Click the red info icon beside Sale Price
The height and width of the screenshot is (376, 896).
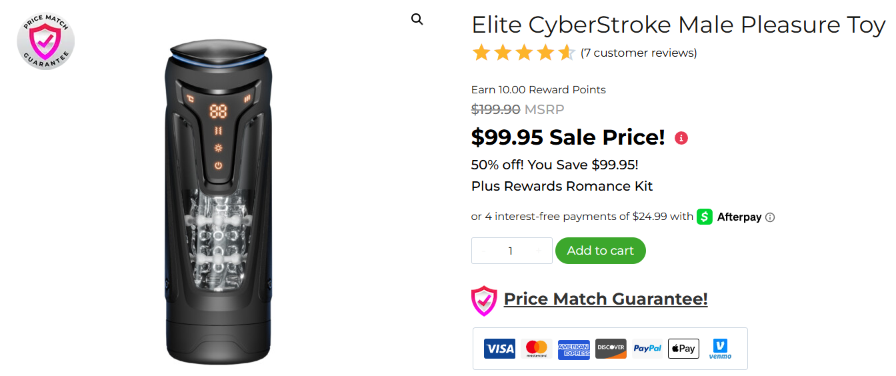[681, 138]
